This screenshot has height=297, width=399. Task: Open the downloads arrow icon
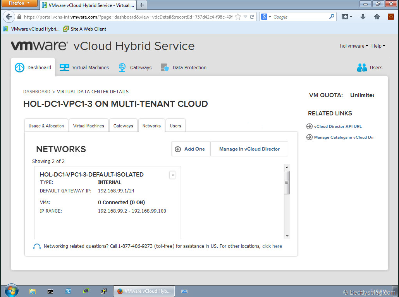(363, 17)
